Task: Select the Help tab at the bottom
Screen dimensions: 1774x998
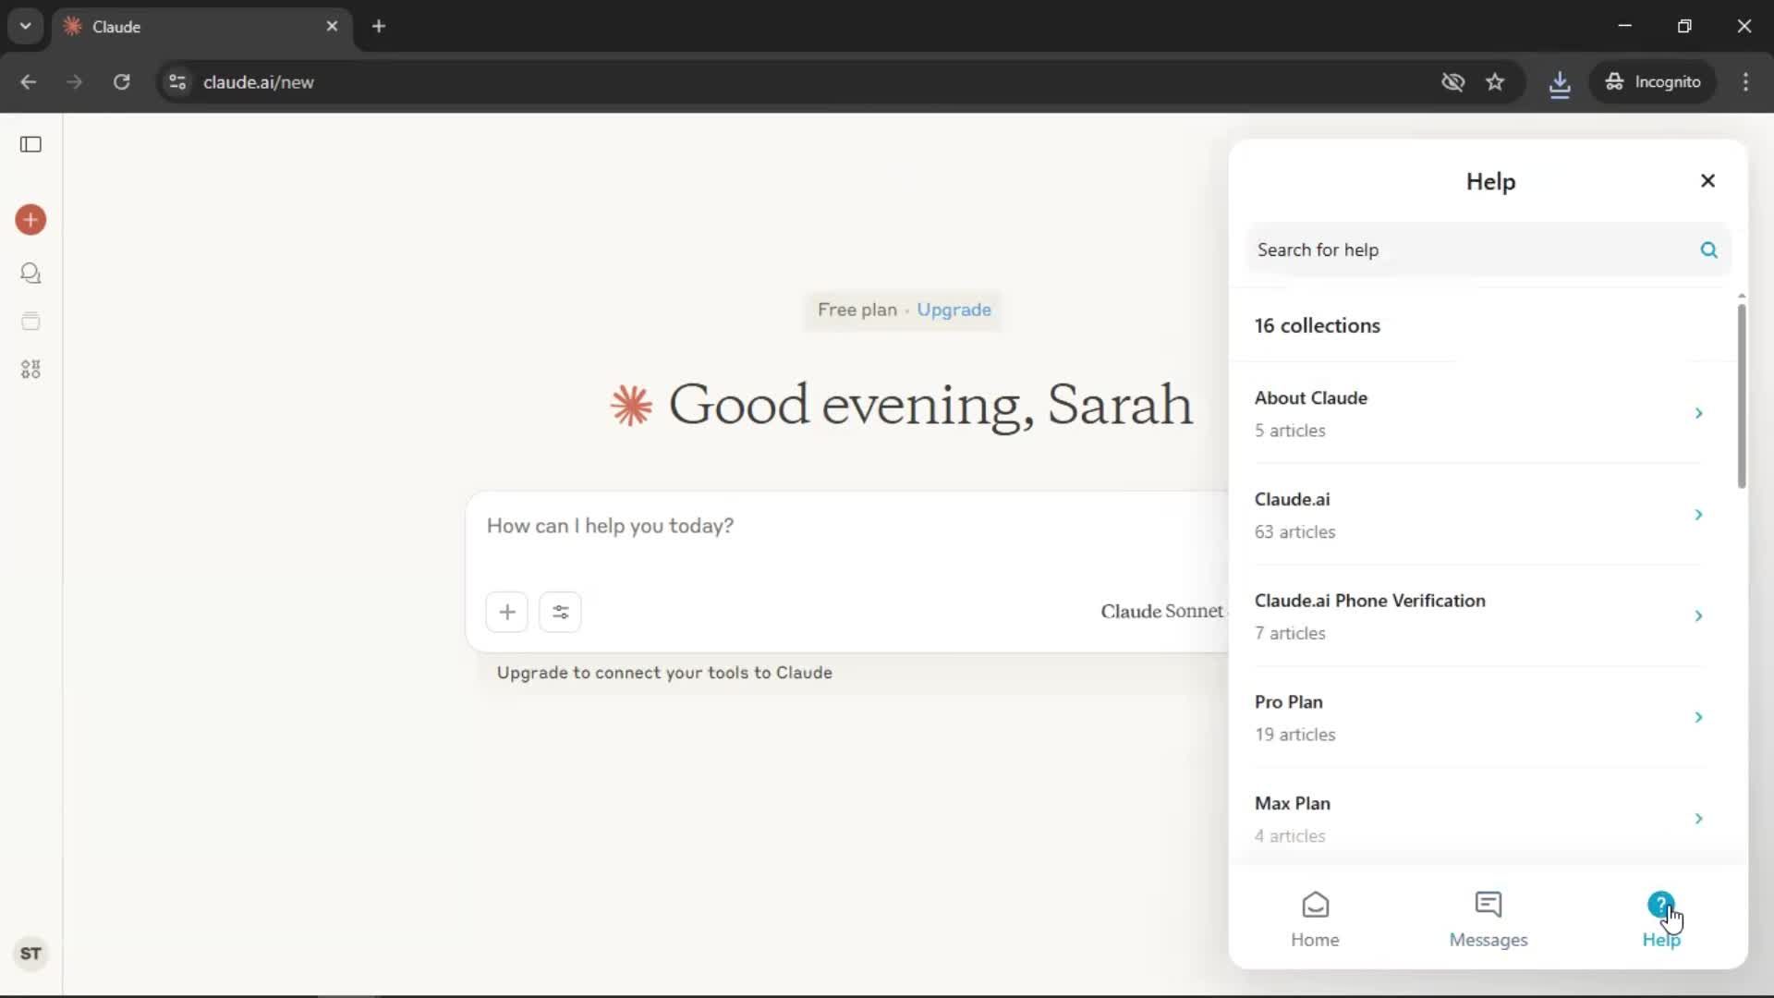Action: pyautogui.click(x=1660, y=919)
